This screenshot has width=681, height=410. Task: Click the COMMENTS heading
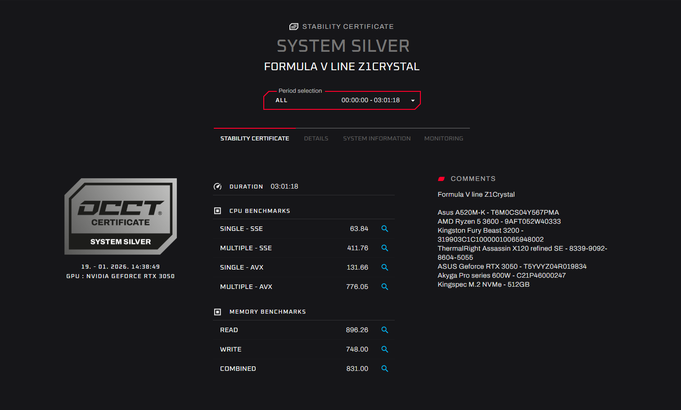473,179
